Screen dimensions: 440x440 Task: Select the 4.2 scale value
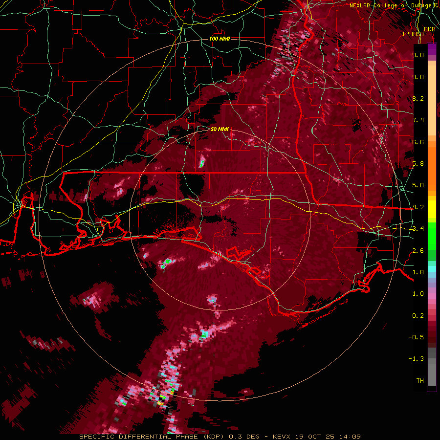[418, 207]
